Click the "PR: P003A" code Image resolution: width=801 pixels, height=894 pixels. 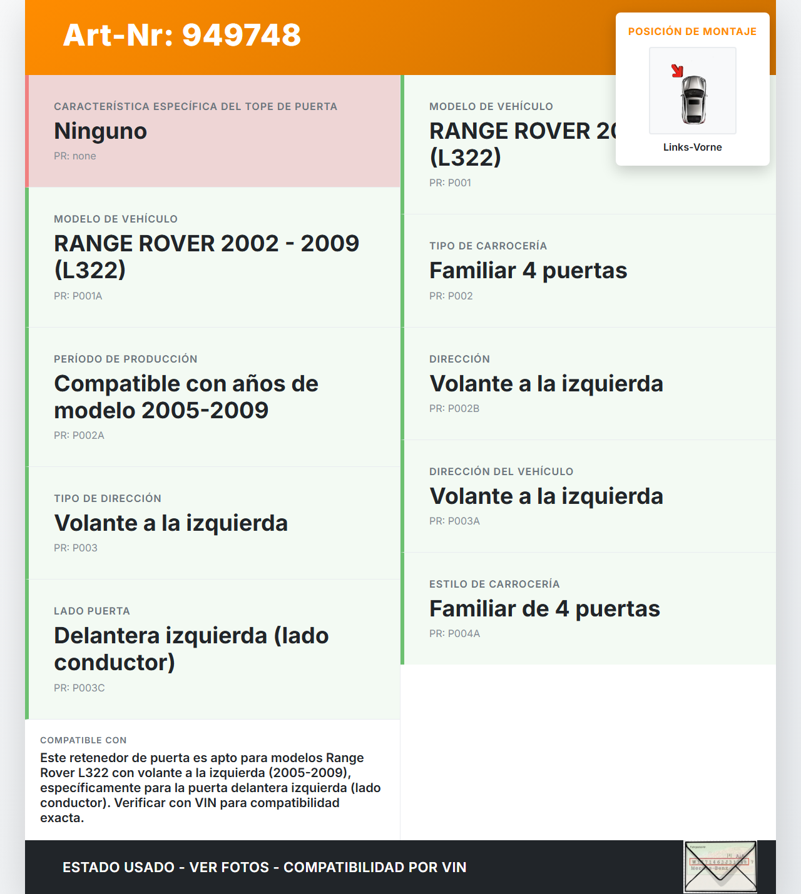pyautogui.click(x=455, y=521)
